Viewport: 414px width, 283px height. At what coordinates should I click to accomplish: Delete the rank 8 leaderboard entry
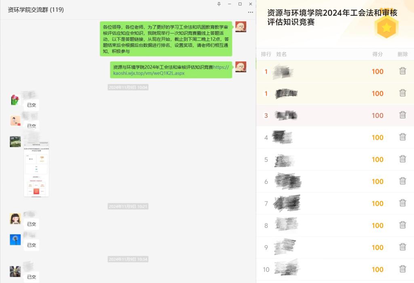pos(402,225)
